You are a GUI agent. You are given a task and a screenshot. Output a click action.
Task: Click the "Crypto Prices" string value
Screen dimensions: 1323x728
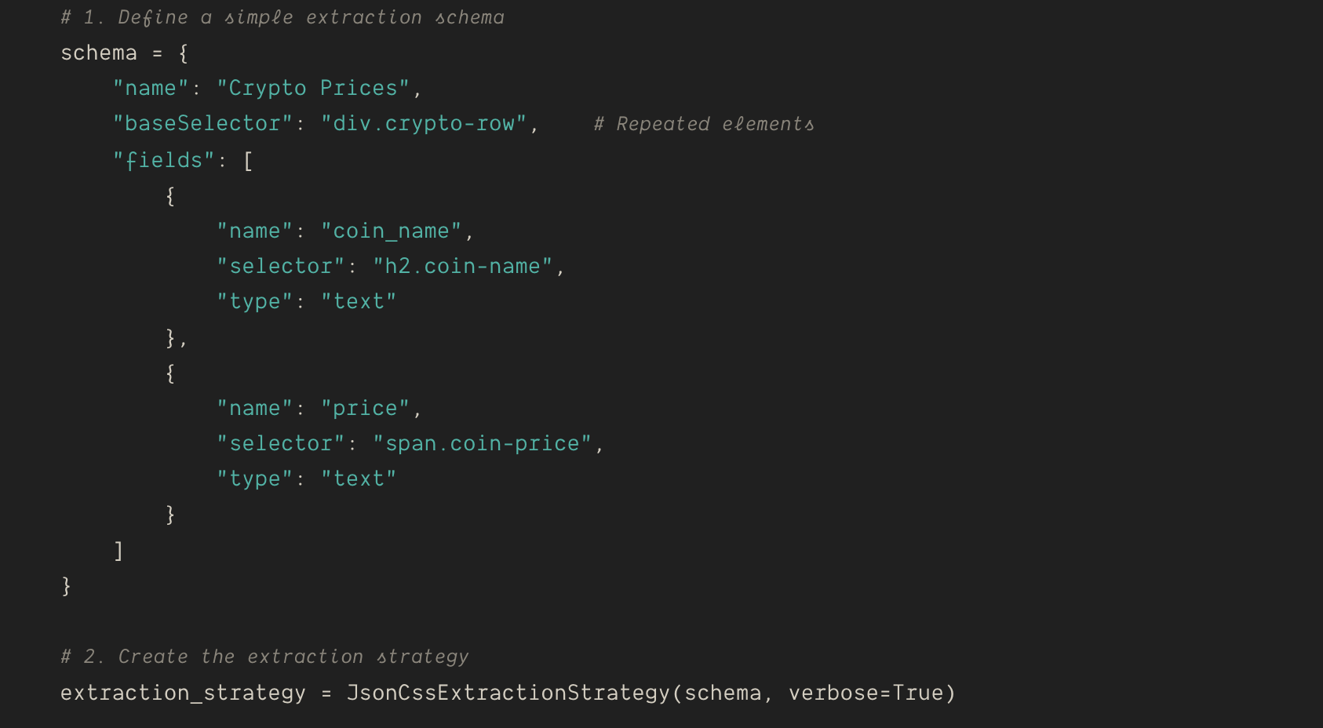click(x=313, y=88)
